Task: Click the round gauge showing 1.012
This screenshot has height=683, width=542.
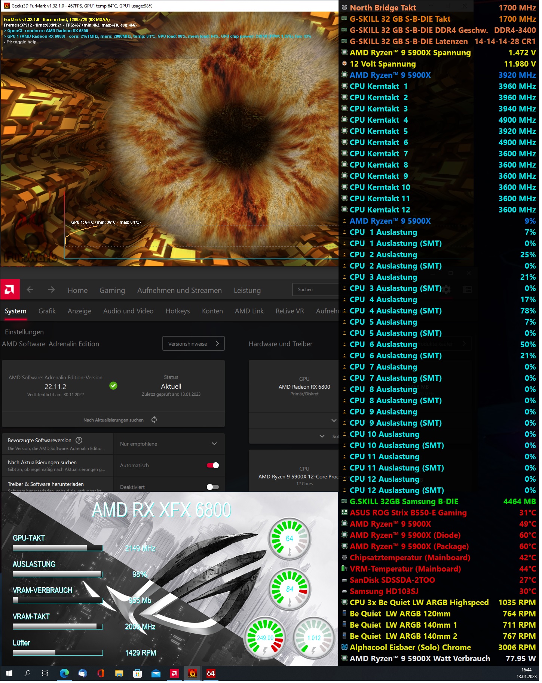Action: click(314, 638)
